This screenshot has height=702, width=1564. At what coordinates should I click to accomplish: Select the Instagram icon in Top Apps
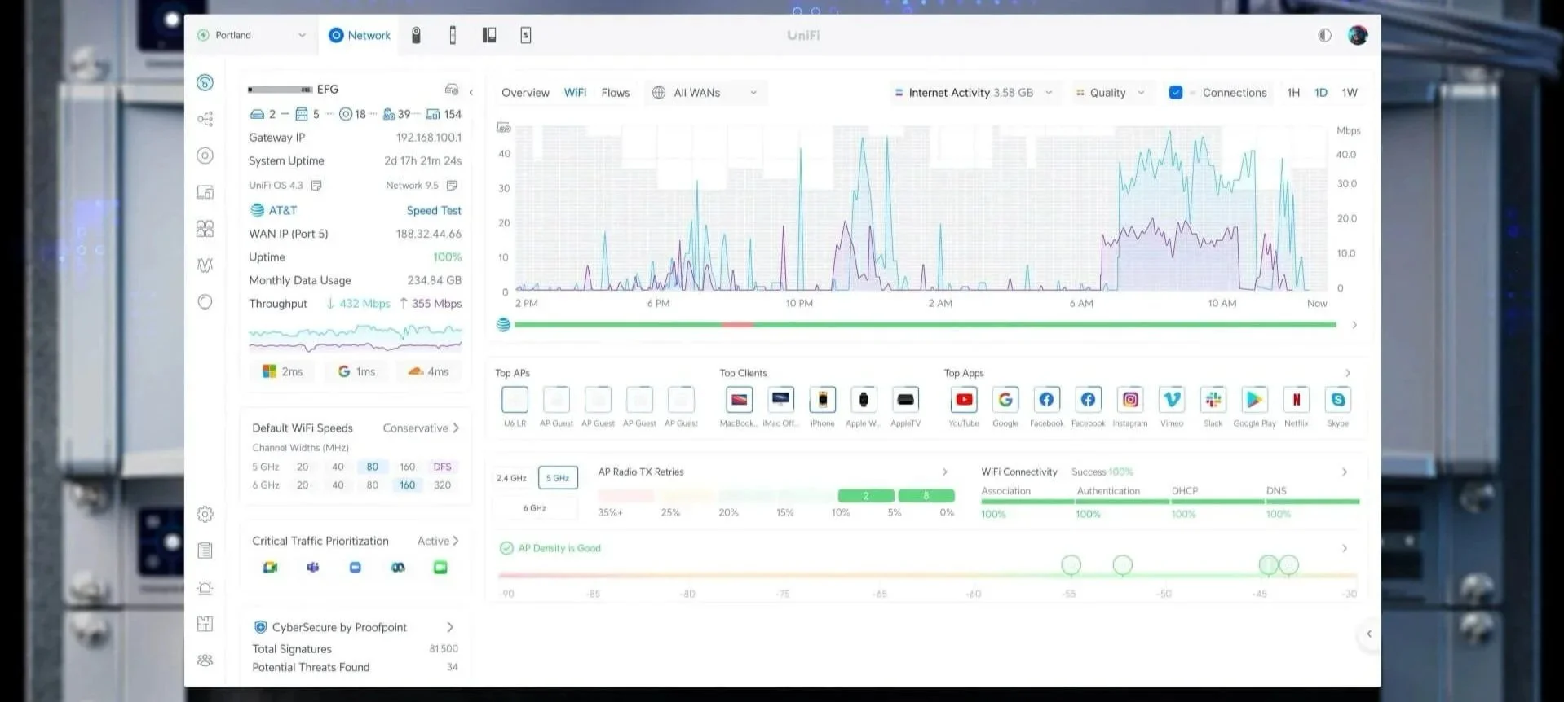1130,400
